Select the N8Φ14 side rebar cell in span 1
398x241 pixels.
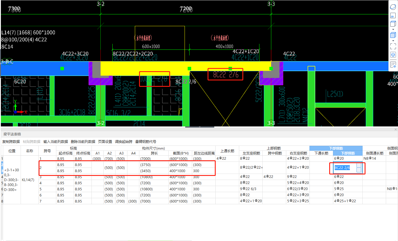click(374, 159)
